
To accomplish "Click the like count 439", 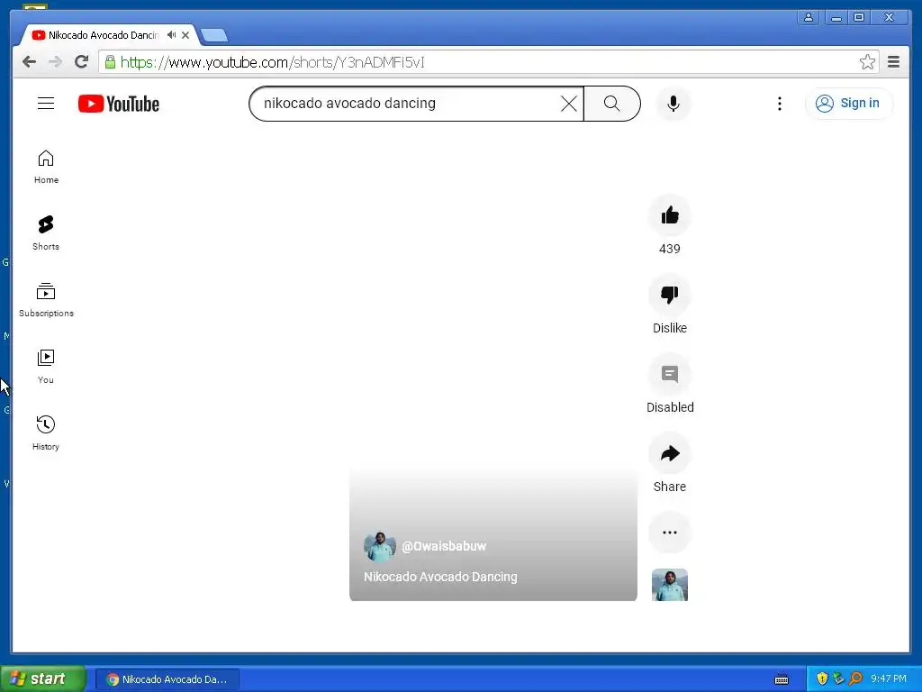I will pos(670,249).
